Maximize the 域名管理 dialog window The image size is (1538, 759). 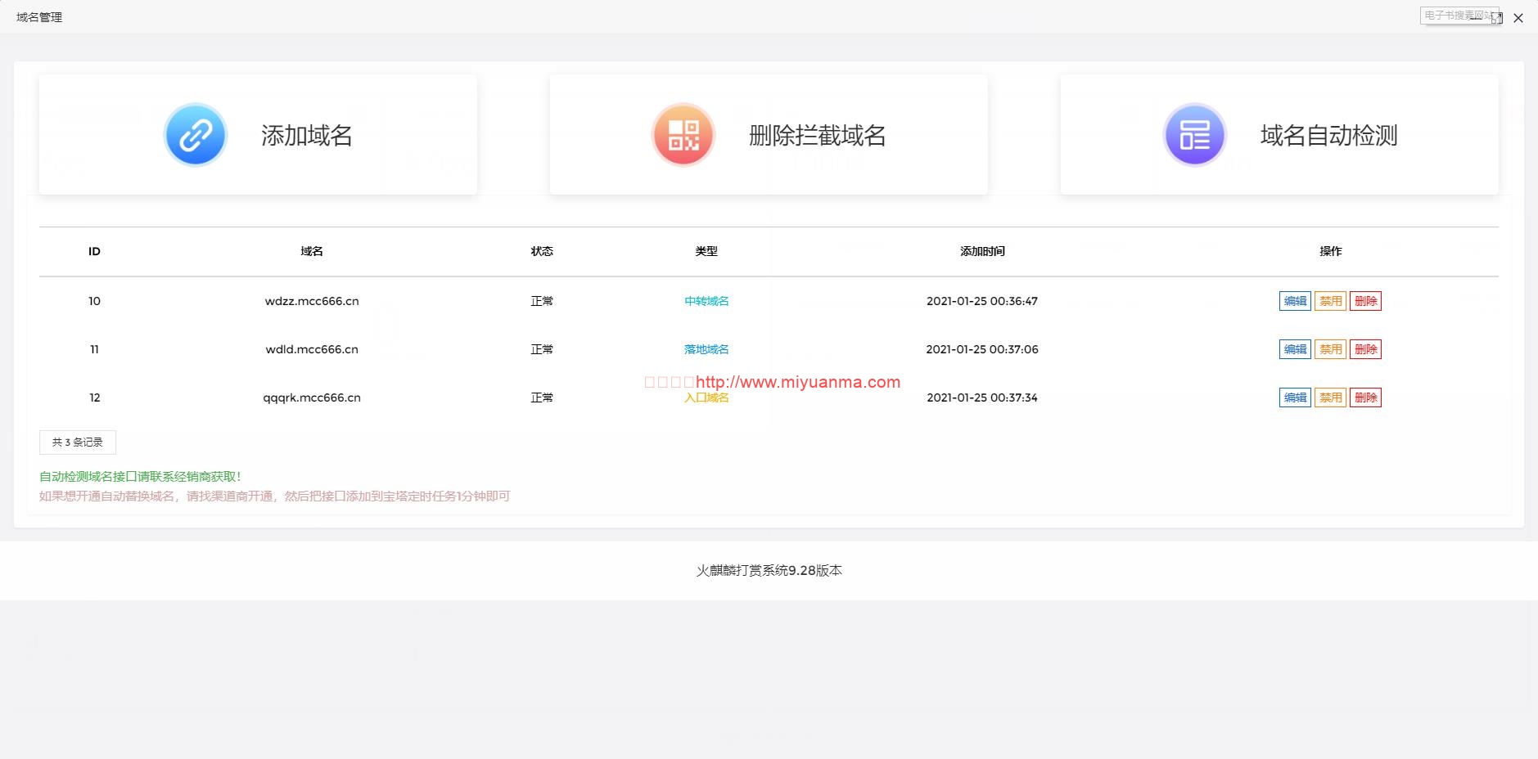pyautogui.click(x=1496, y=18)
